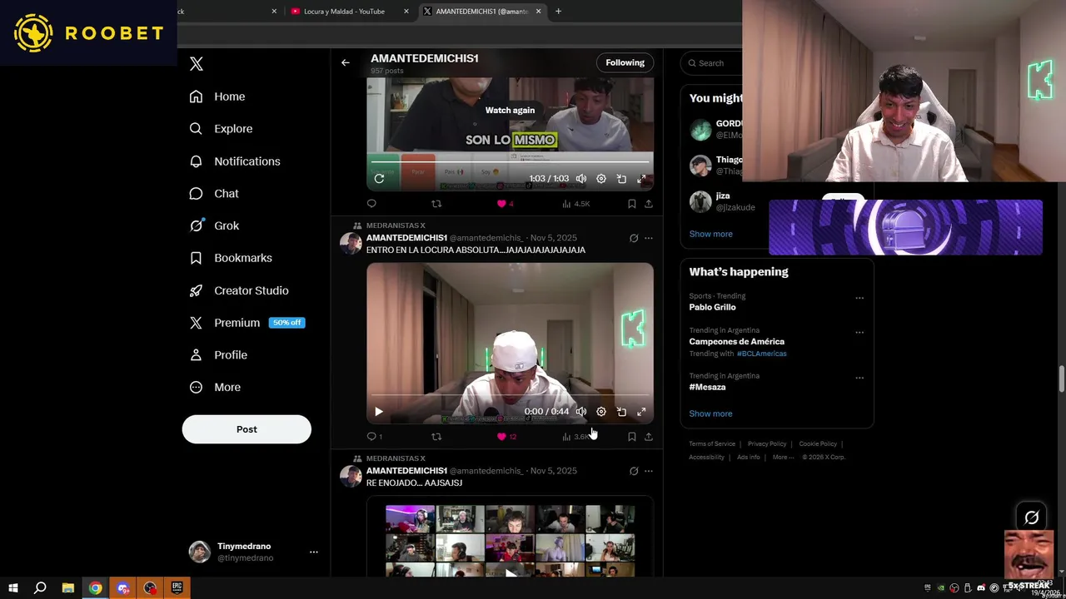The height and width of the screenshot is (599, 1066).
Task: Open settings gear on the 1:03 video
Action: (601, 179)
